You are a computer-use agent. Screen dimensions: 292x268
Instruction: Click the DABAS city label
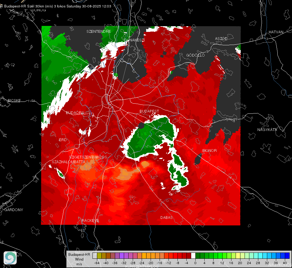tap(166, 217)
